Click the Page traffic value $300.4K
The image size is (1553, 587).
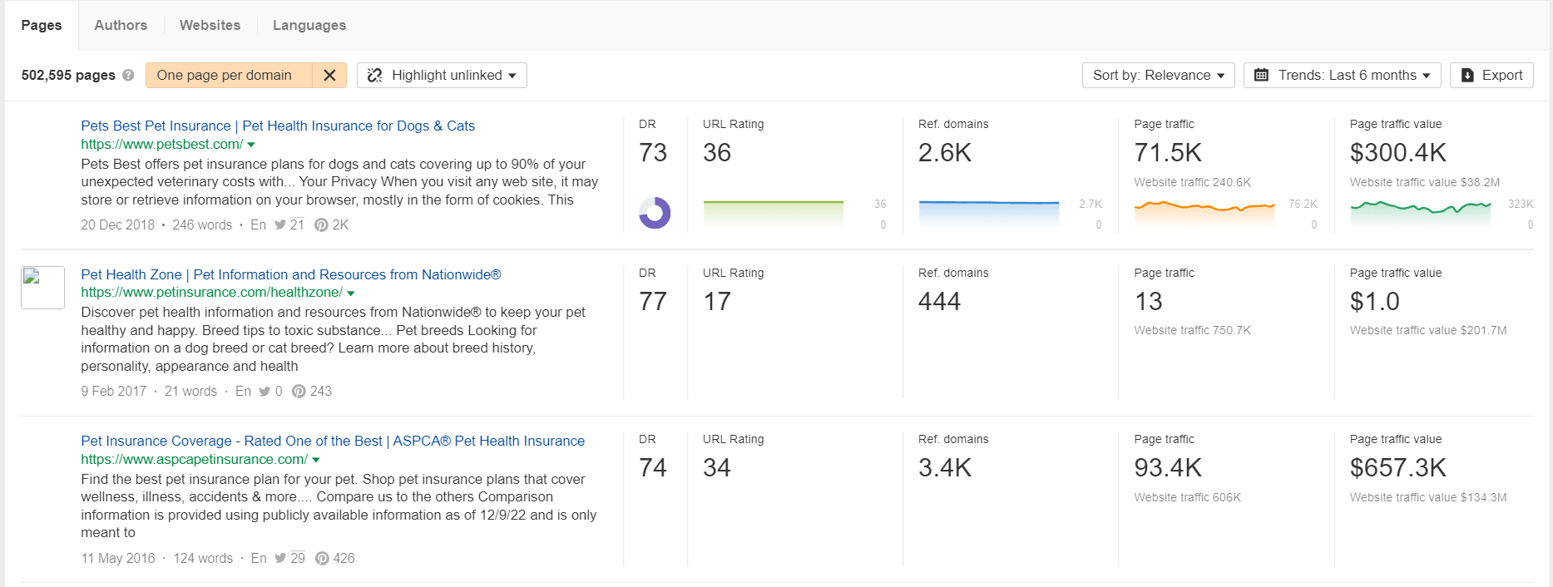[1398, 152]
